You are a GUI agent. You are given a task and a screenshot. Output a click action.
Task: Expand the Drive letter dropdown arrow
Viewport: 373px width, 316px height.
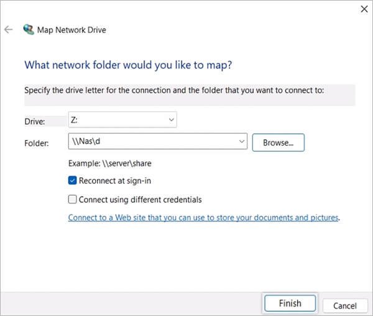[x=171, y=119]
